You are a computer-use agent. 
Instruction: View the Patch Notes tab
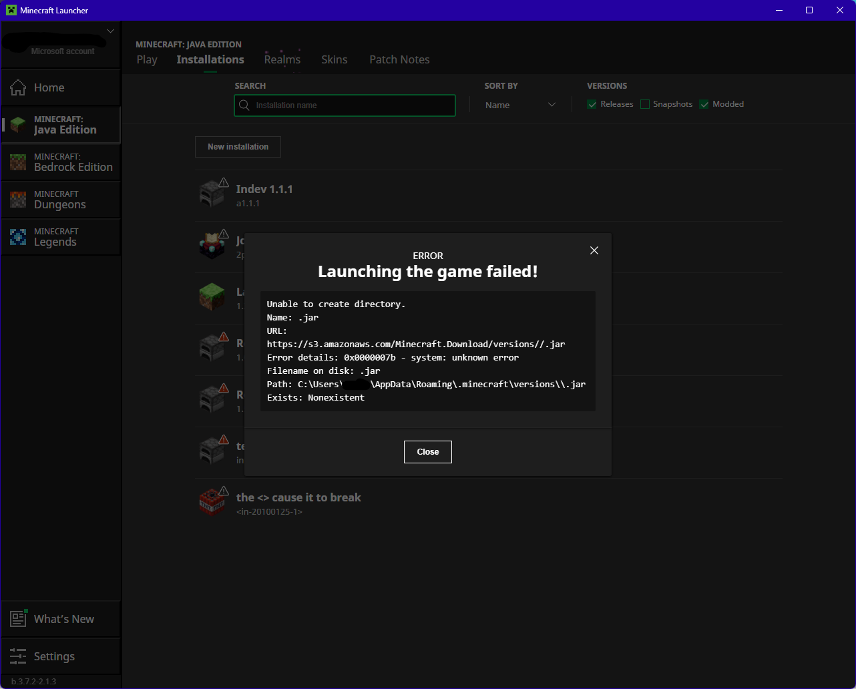point(399,59)
